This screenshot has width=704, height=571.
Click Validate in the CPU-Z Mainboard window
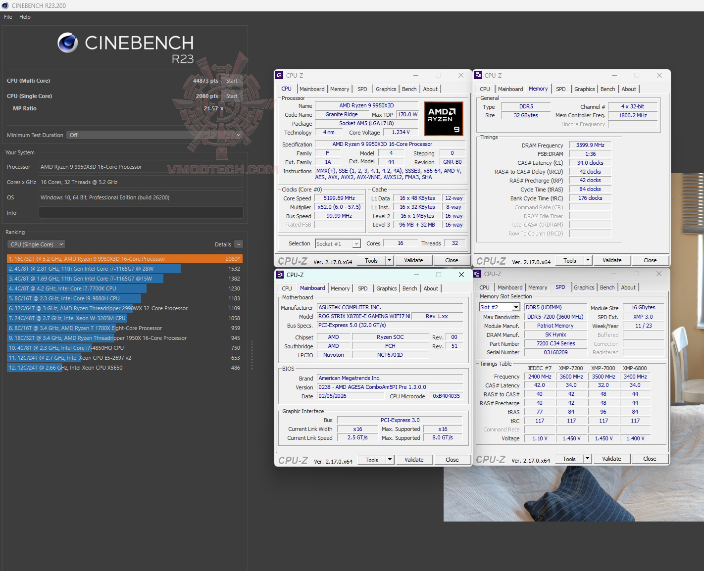pyautogui.click(x=414, y=460)
